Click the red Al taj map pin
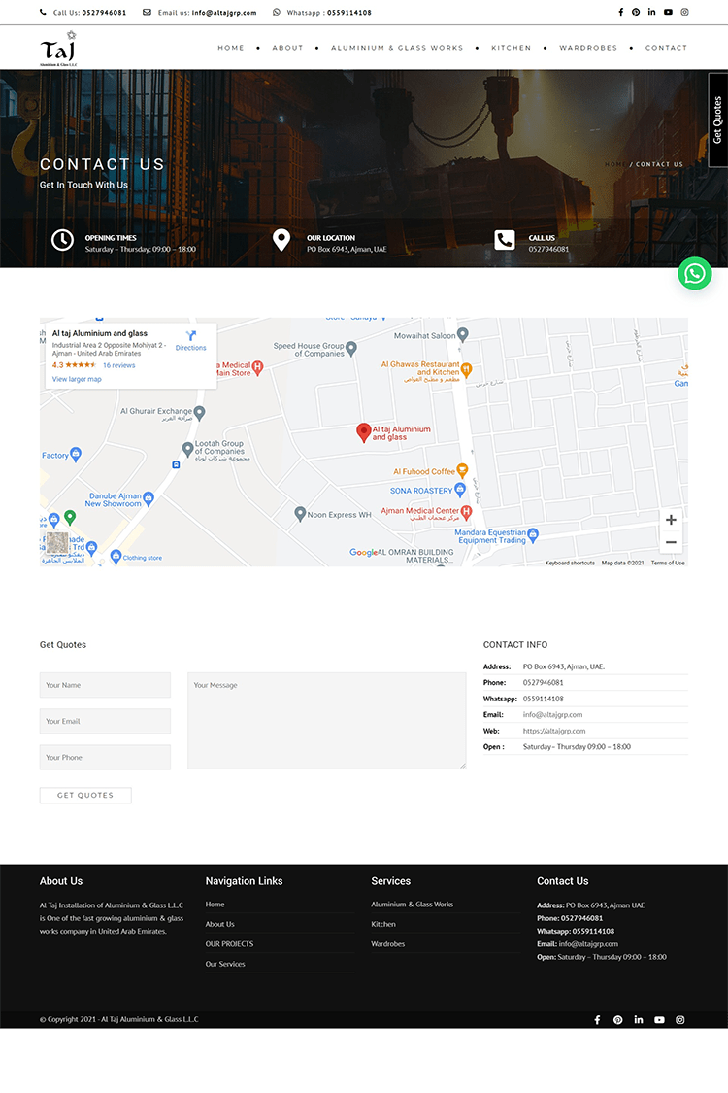The image size is (728, 1093). (364, 432)
